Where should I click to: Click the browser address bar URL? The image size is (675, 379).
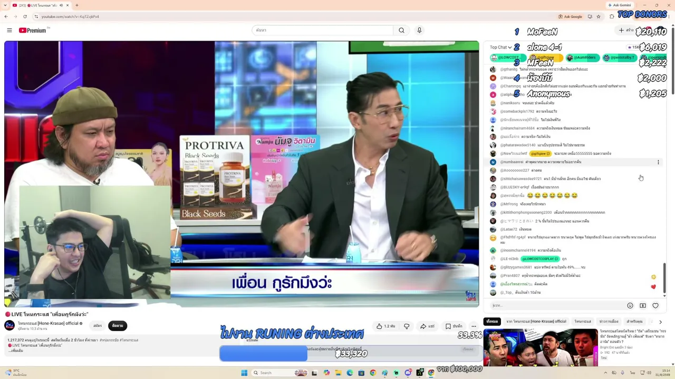[70, 16]
